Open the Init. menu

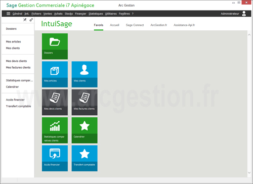tap(27, 14)
